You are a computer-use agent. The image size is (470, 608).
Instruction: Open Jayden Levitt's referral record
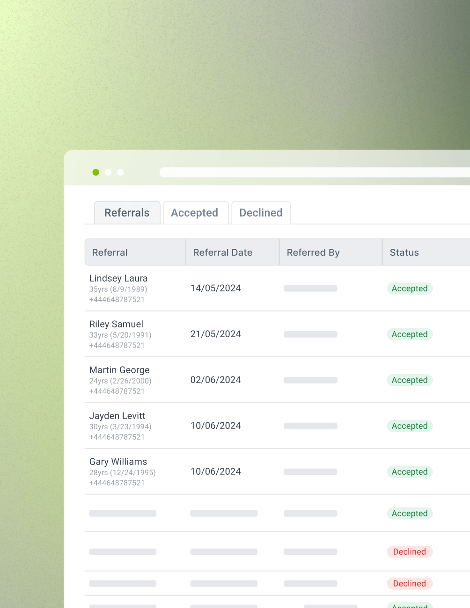click(117, 416)
